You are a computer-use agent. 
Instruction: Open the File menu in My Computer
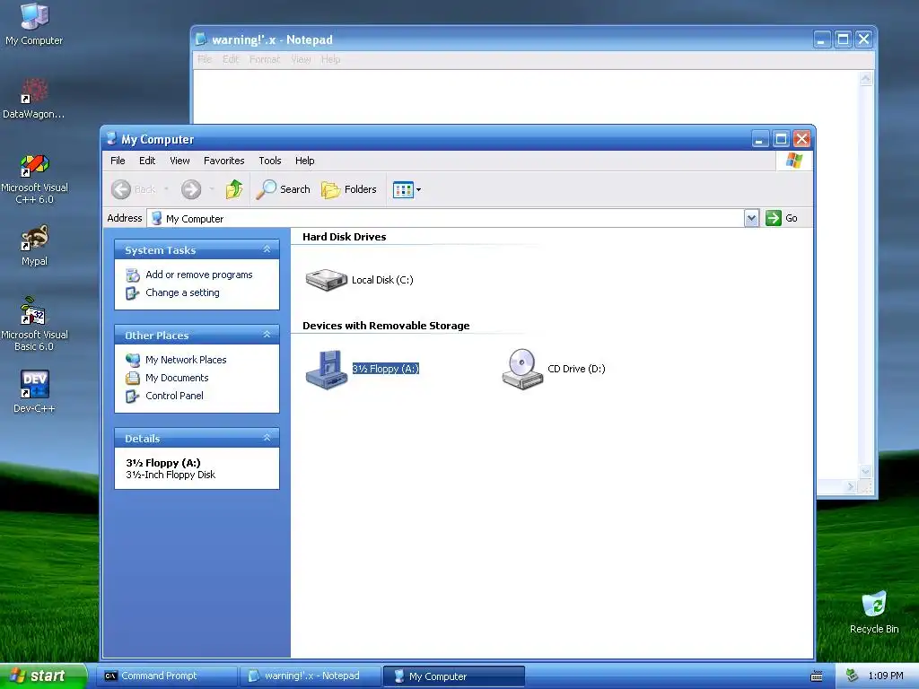pos(118,161)
